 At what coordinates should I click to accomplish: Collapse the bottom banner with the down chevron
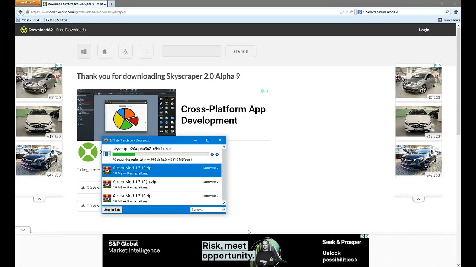click(x=23, y=230)
